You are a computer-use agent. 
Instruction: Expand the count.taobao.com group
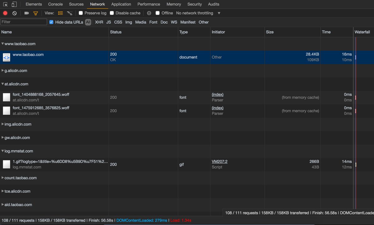tap(2, 178)
